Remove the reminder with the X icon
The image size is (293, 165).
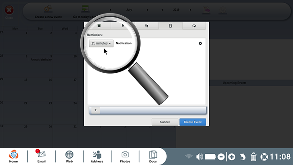click(200, 43)
